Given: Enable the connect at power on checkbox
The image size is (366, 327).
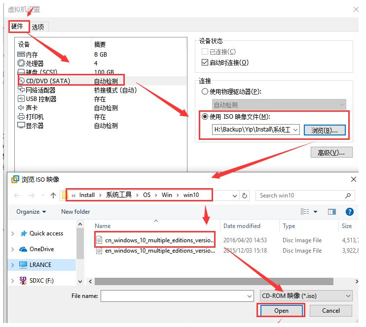Looking at the screenshot, I should pos(205,63).
